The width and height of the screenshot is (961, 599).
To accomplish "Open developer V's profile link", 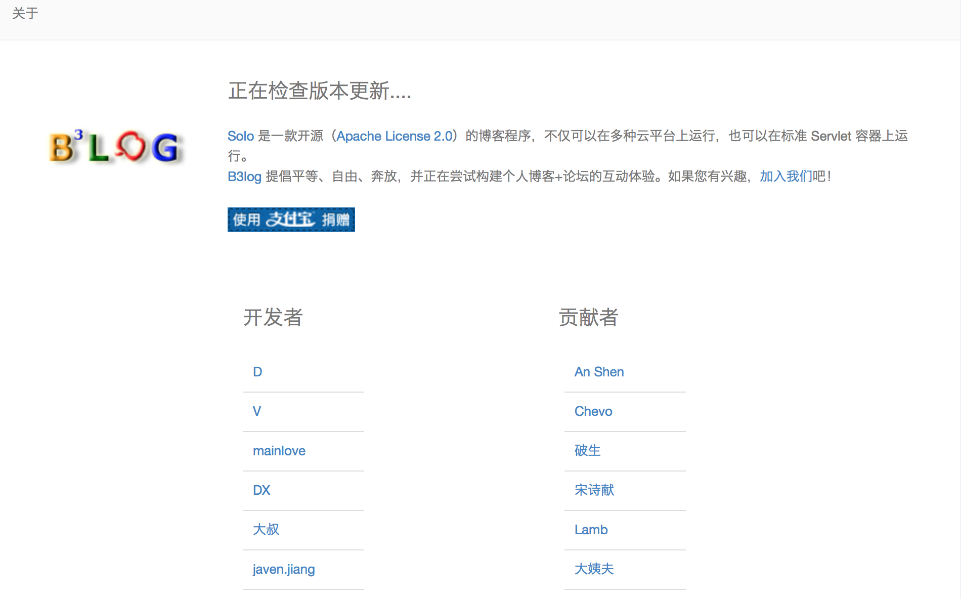I will point(257,411).
